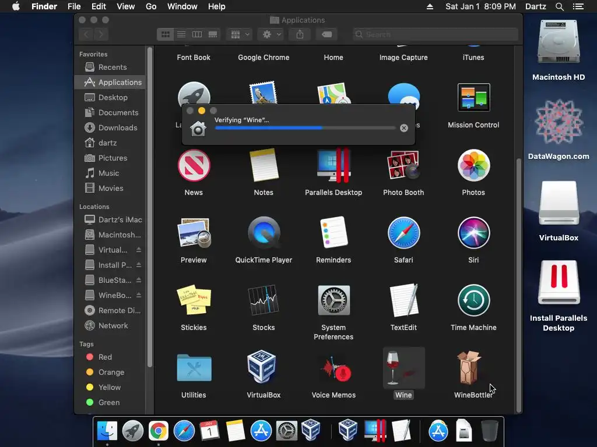This screenshot has width=597, height=447.
Task: Open the Stocks app icon
Action: pos(264,300)
